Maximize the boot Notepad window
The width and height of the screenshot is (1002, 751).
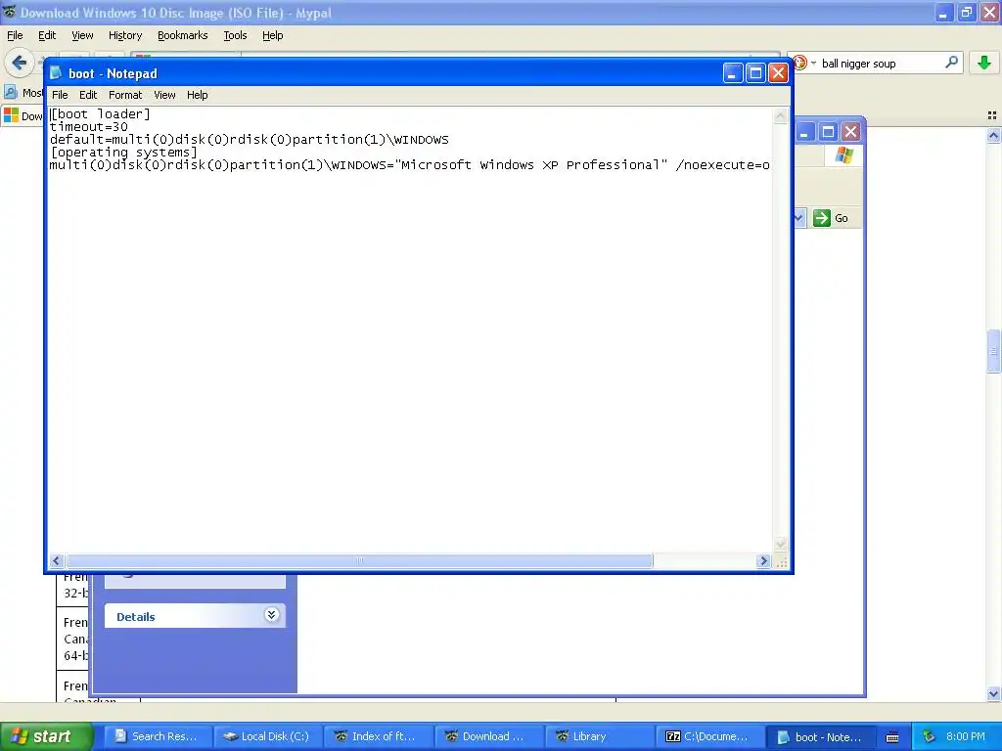click(x=755, y=73)
